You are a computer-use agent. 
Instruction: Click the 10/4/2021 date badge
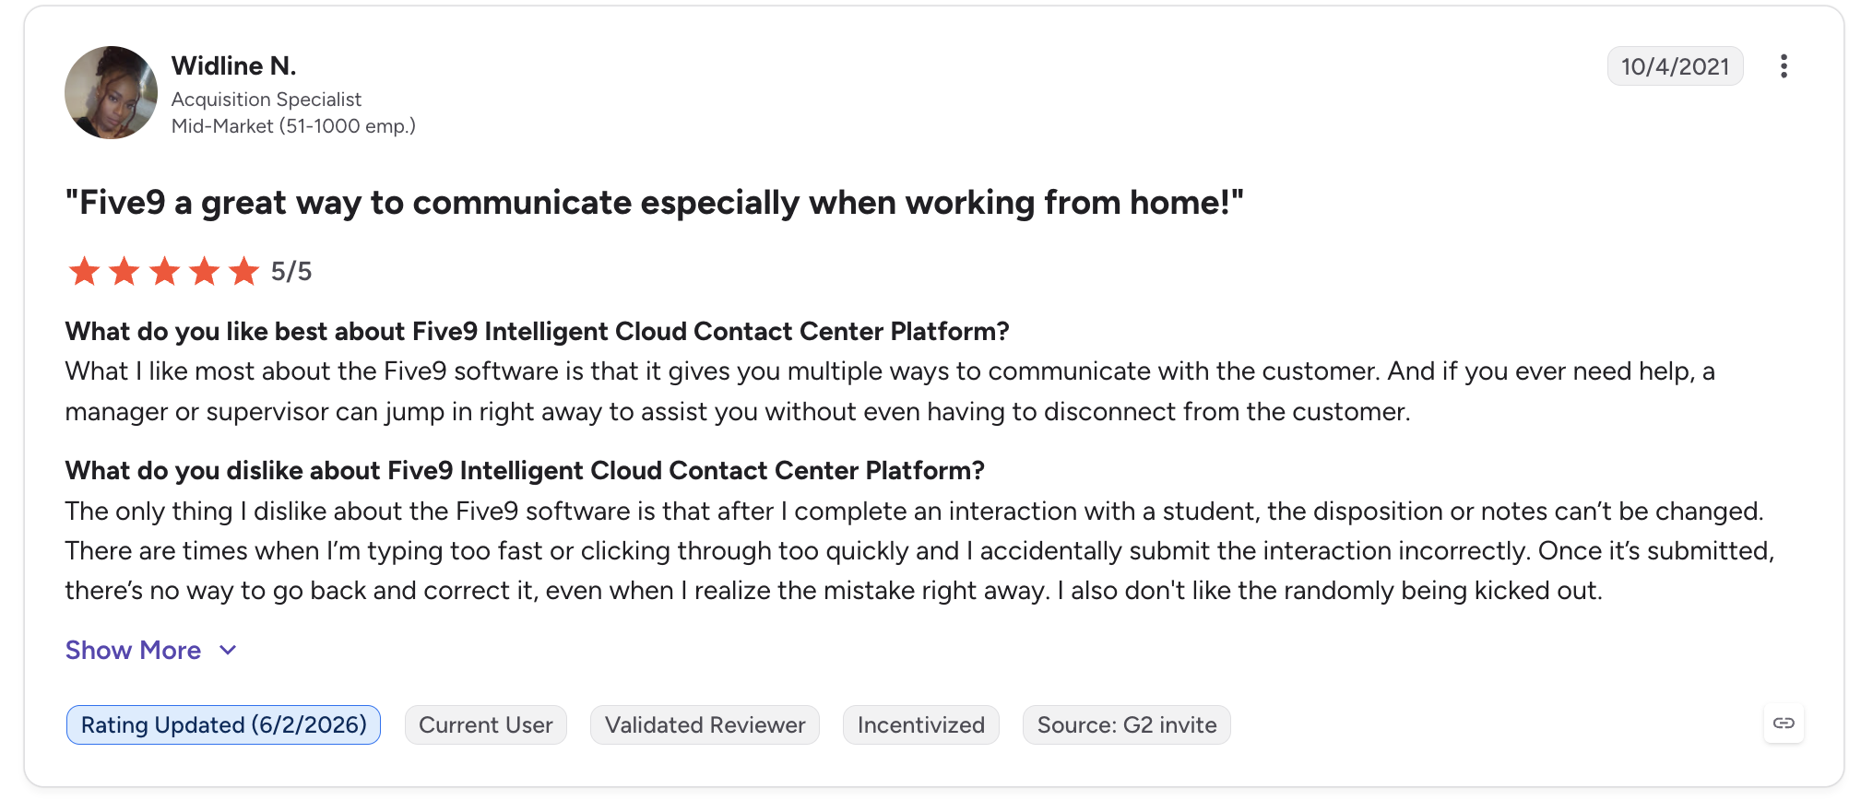pos(1675,66)
